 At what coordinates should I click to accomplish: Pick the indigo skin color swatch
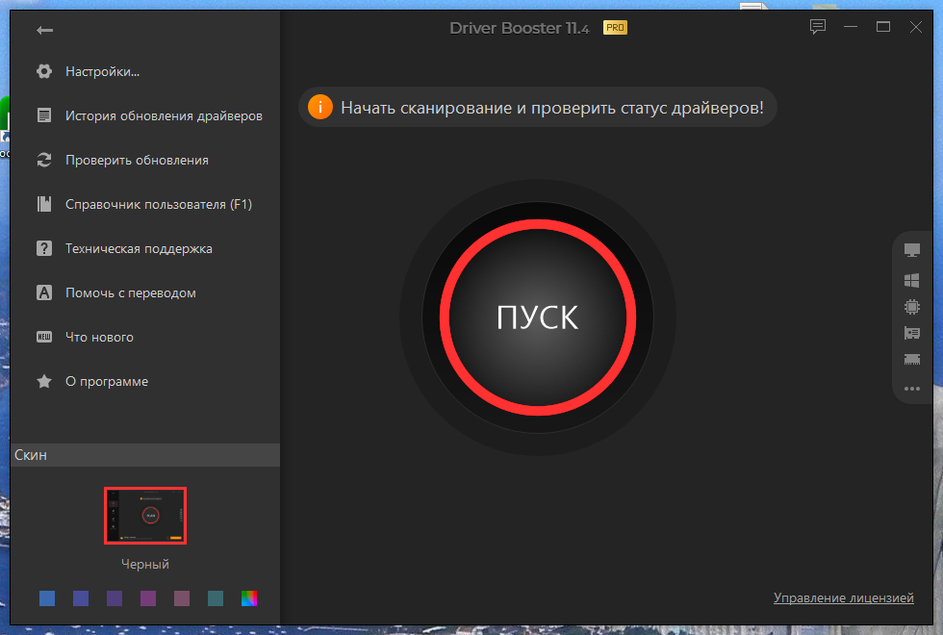(x=81, y=598)
